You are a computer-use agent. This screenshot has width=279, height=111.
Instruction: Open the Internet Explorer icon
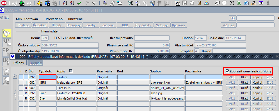(x=246, y=3)
